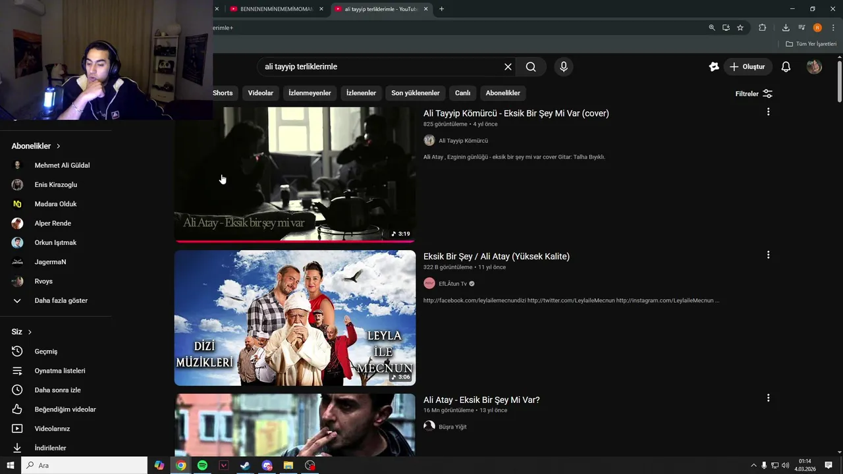Open File Explorer from the taskbar

click(288, 465)
